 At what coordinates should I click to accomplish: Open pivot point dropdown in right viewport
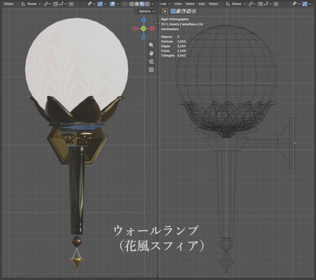(252, 4)
